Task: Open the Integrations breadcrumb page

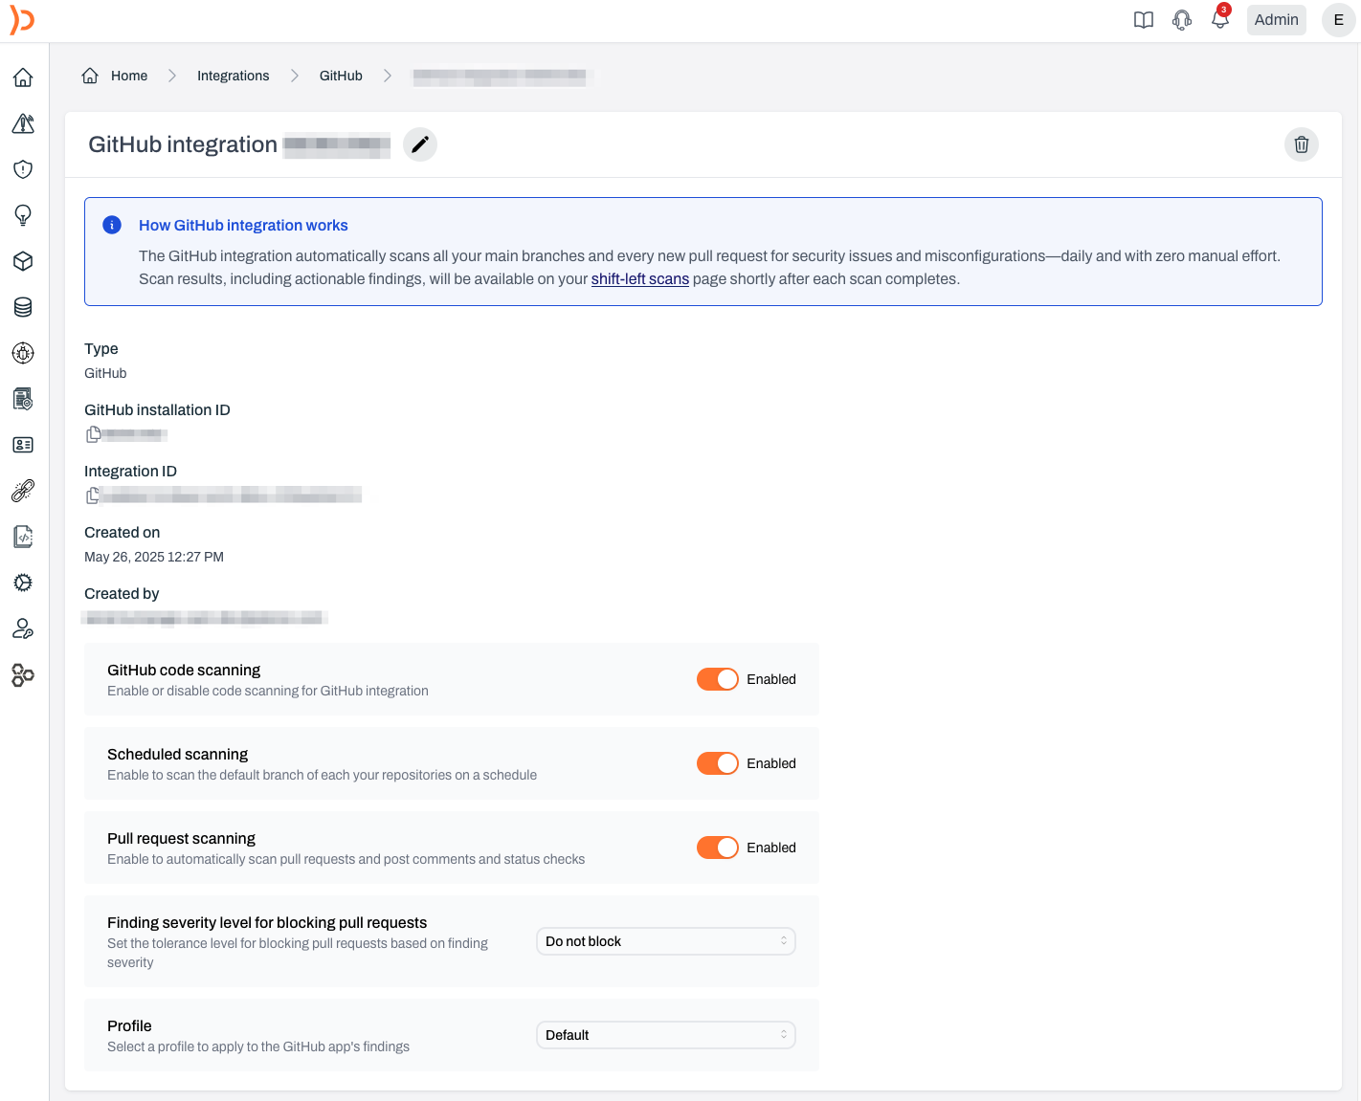Action: coord(233,75)
